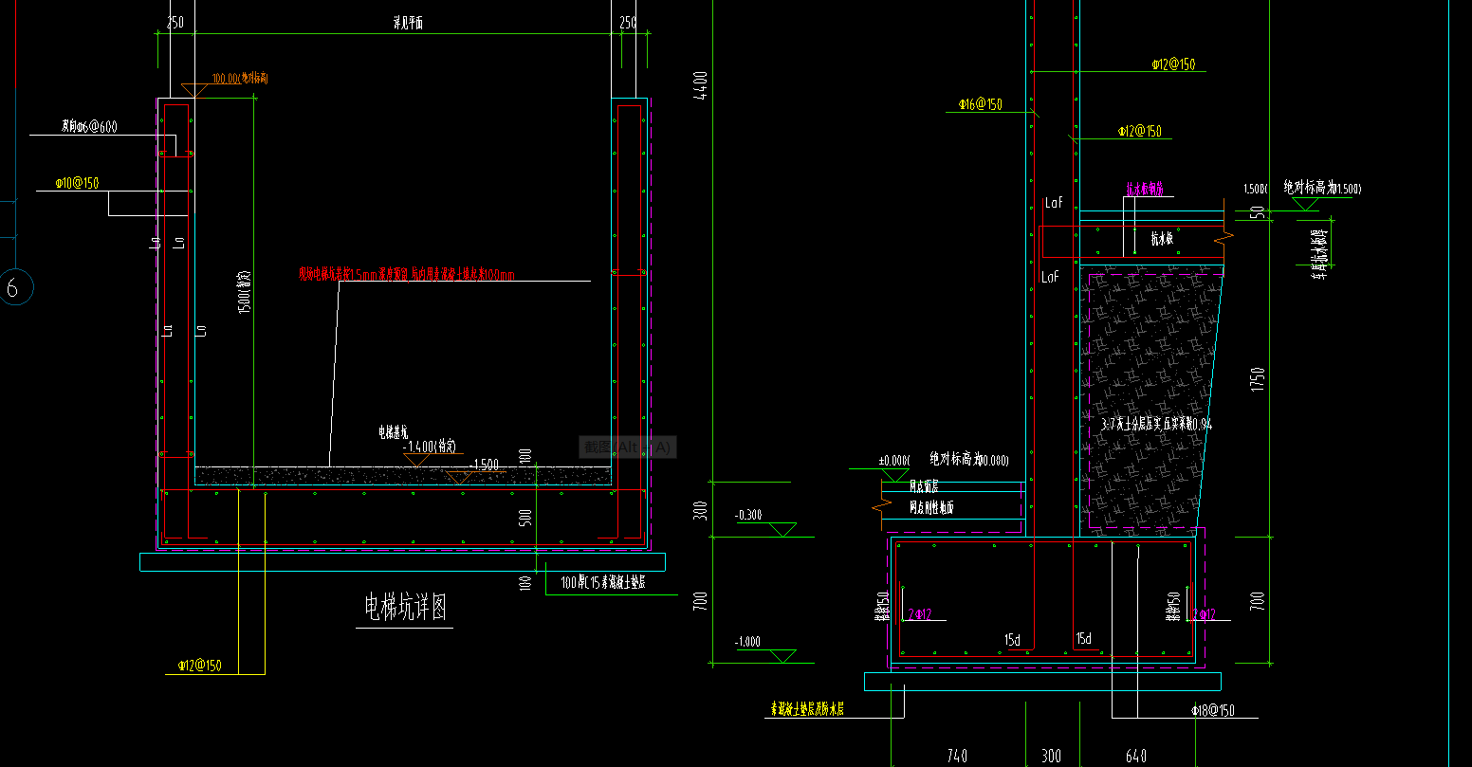Click the red site note about elevator pit
Image resolution: width=1472 pixels, height=767 pixels.
(406, 275)
